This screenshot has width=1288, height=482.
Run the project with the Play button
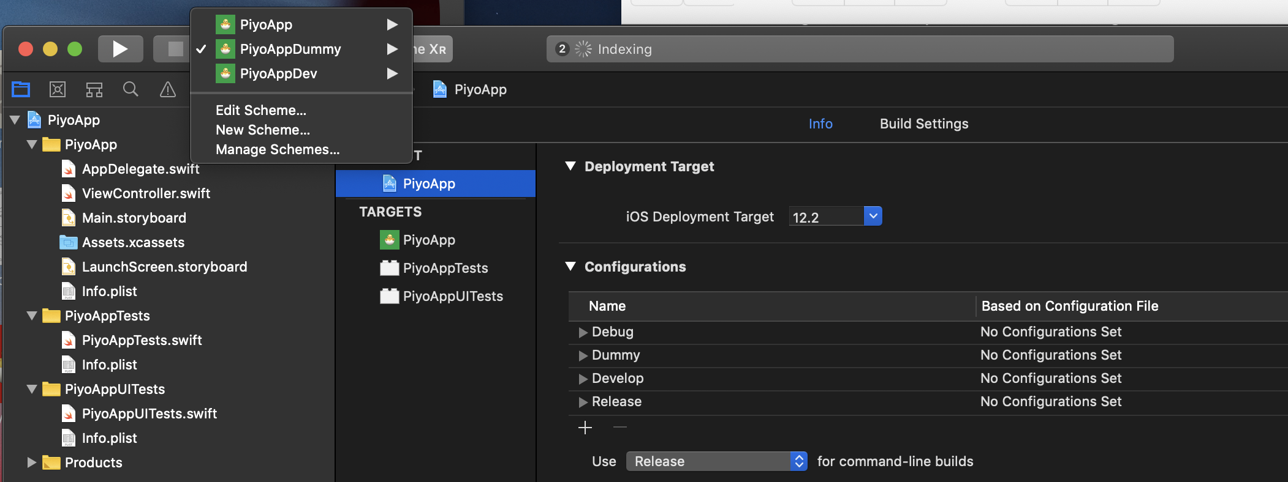tap(121, 49)
